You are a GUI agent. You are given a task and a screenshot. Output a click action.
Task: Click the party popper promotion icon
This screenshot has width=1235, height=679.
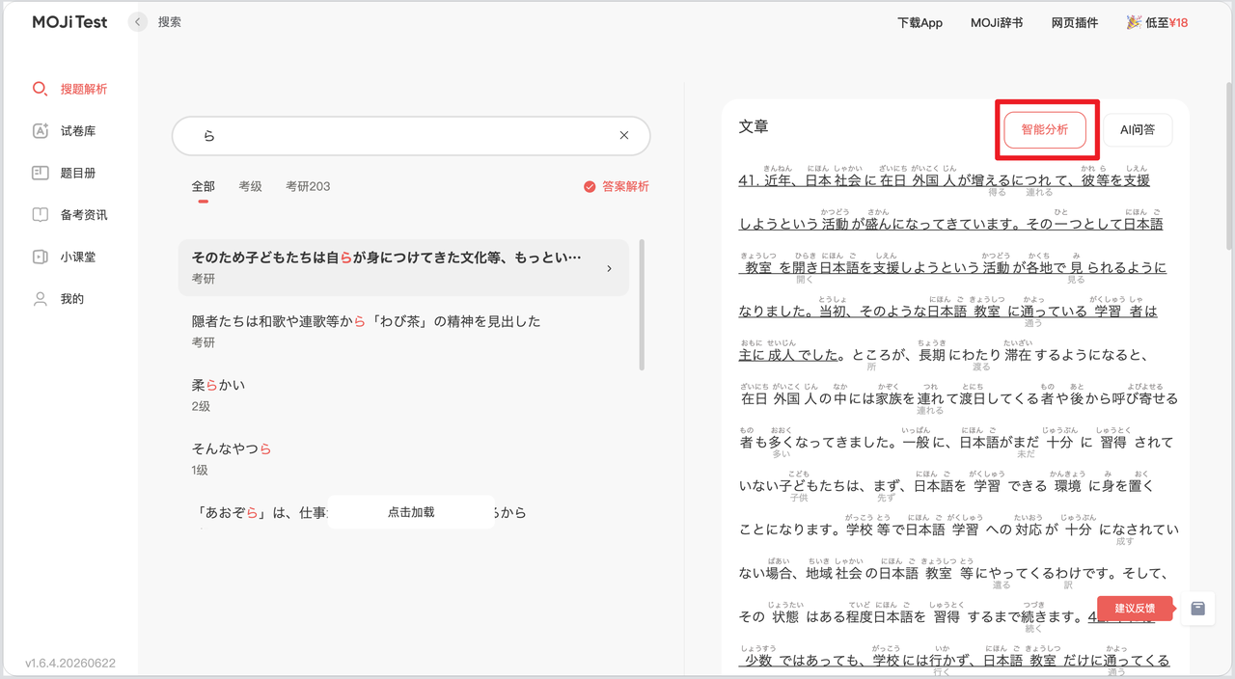coord(1134,22)
